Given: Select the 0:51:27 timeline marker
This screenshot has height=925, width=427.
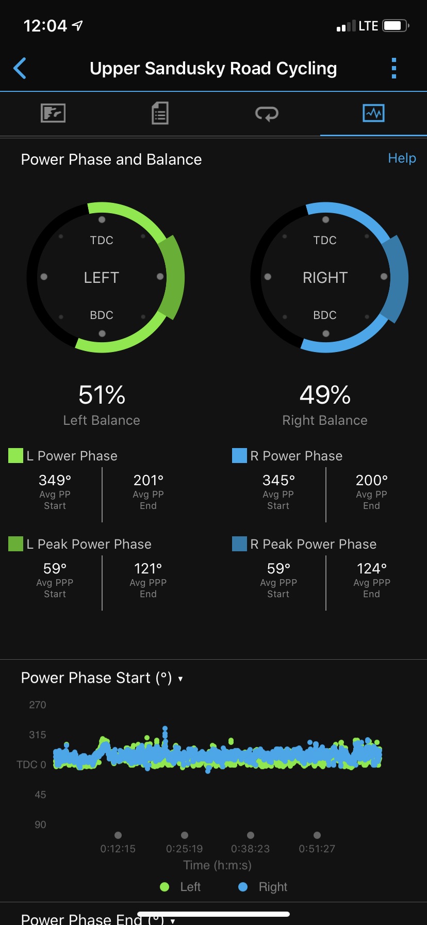Looking at the screenshot, I should [317, 835].
